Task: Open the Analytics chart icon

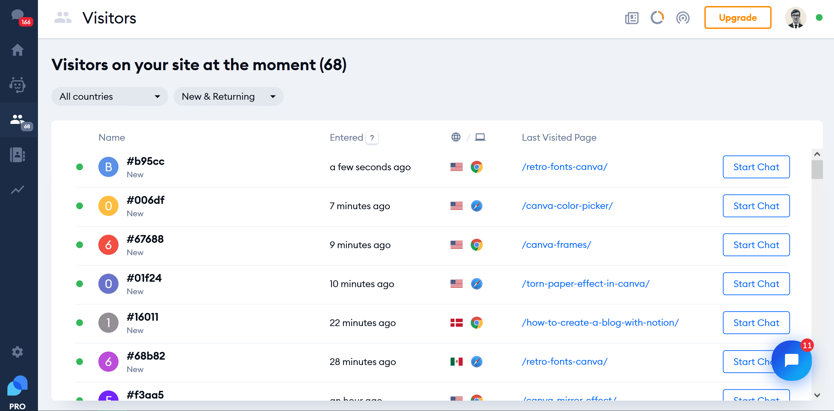Action: [17, 190]
